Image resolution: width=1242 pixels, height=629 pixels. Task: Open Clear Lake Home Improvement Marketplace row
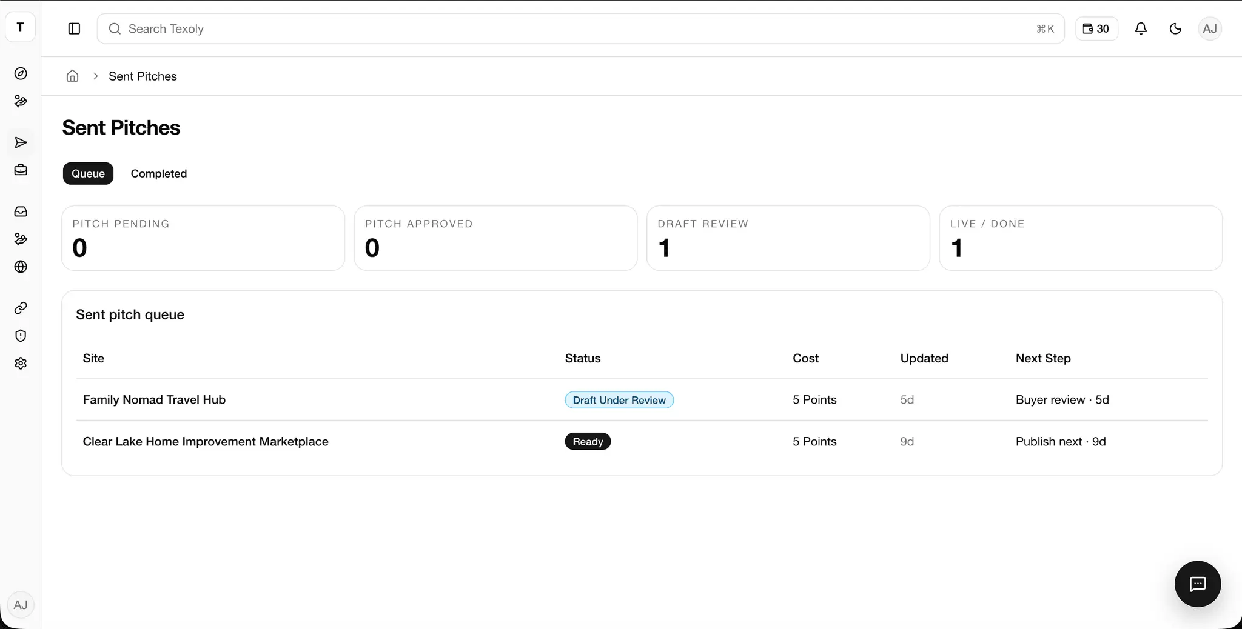(x=642, y=441)
